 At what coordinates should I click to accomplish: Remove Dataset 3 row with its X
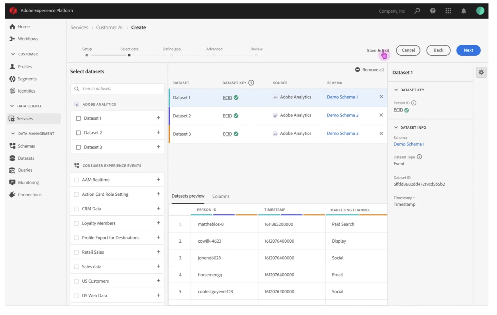coord(381,133)
